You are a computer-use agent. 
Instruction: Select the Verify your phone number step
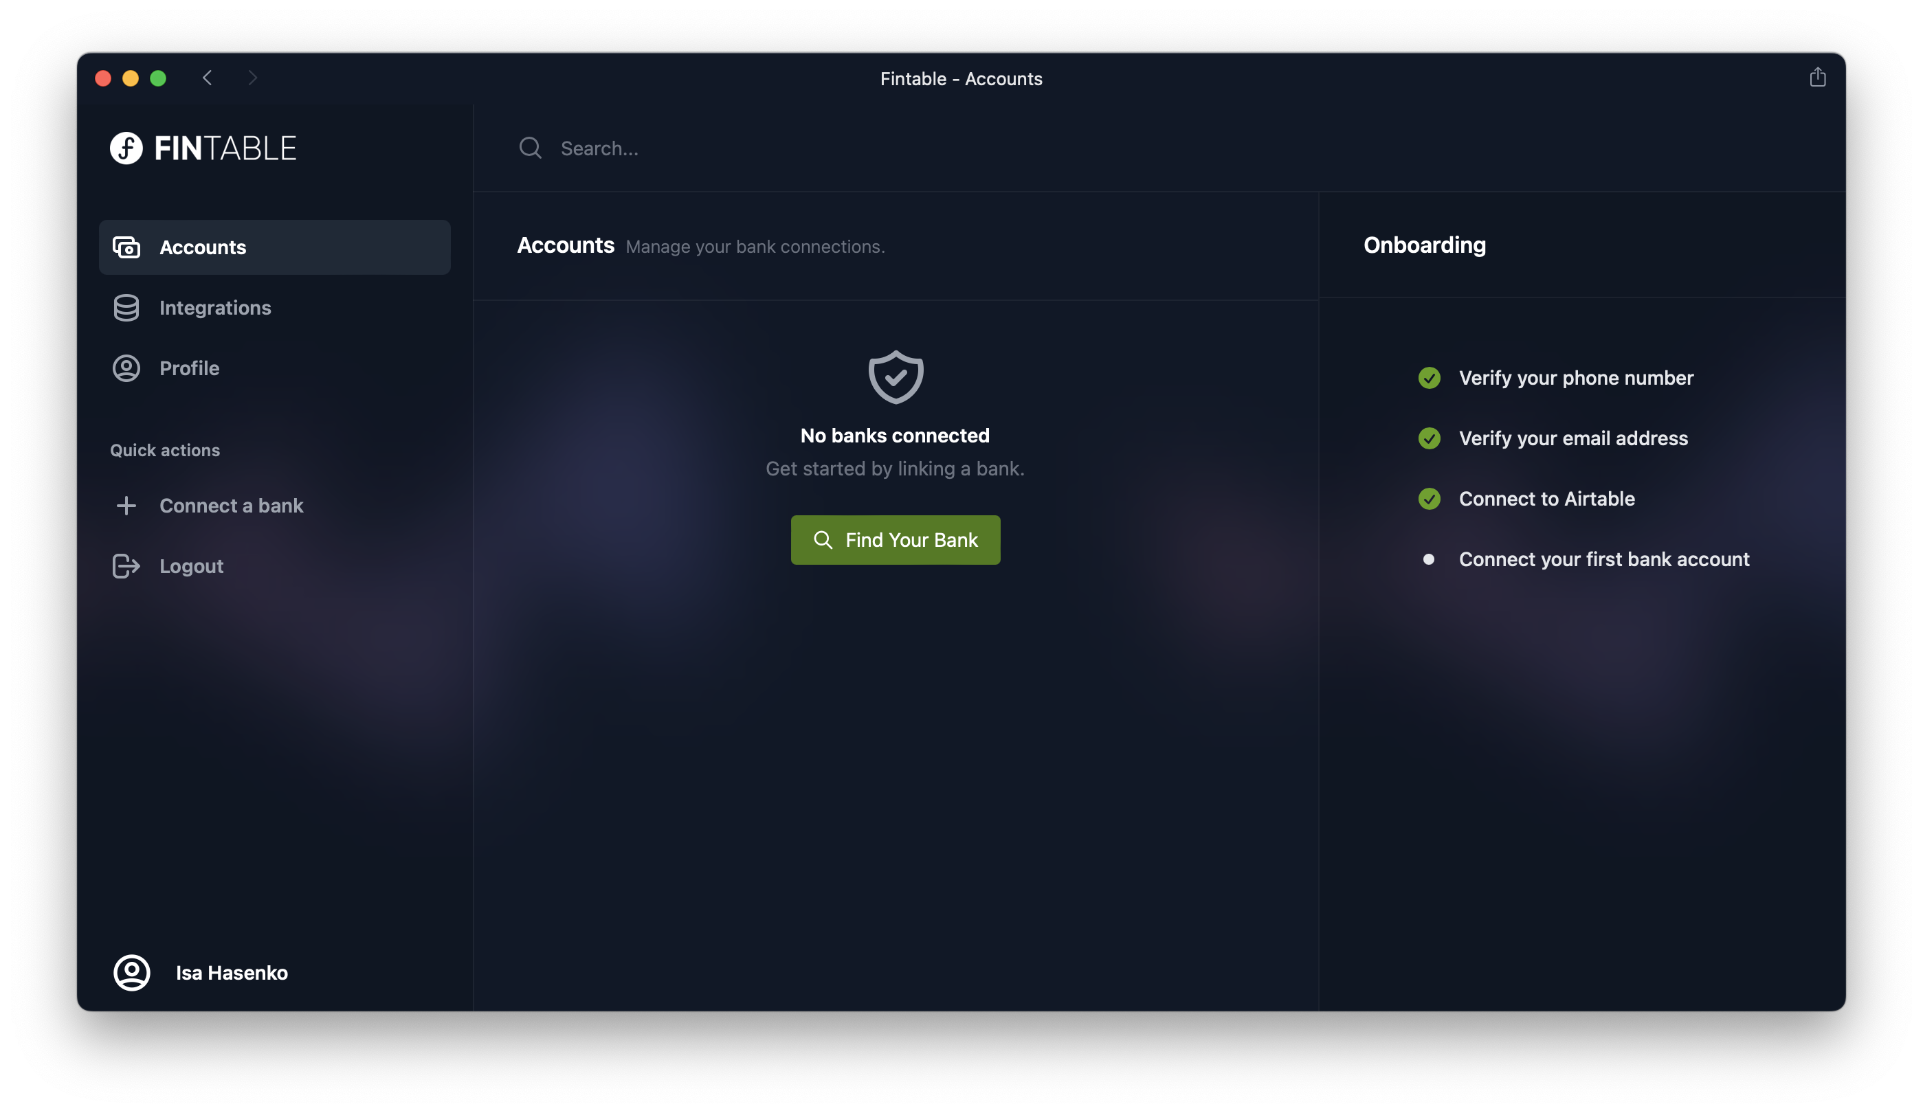pos(1576,378)
